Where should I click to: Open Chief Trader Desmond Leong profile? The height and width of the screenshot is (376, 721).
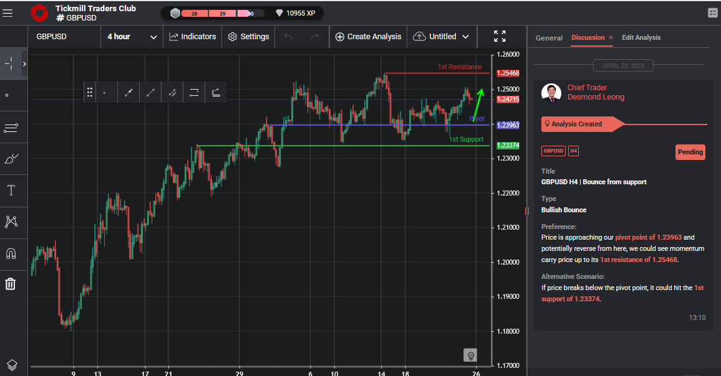coord(596,92)
